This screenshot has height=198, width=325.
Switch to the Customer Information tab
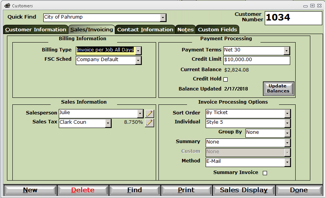pyautogui.click(x=36, y=30)
